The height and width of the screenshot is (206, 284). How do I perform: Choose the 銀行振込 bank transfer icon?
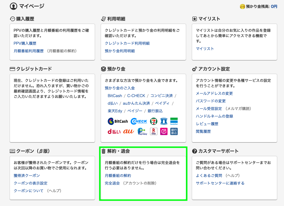[174, 131]
